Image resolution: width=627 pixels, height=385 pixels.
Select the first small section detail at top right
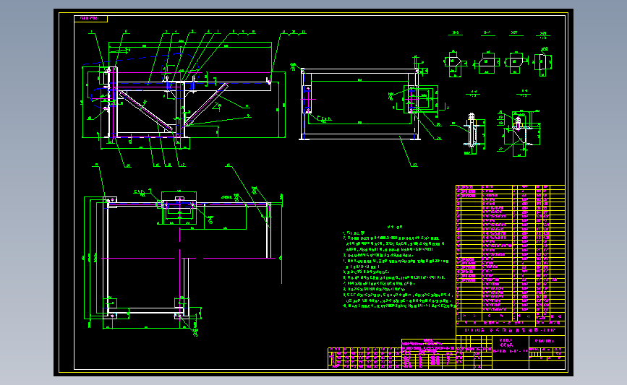[454, 63]
